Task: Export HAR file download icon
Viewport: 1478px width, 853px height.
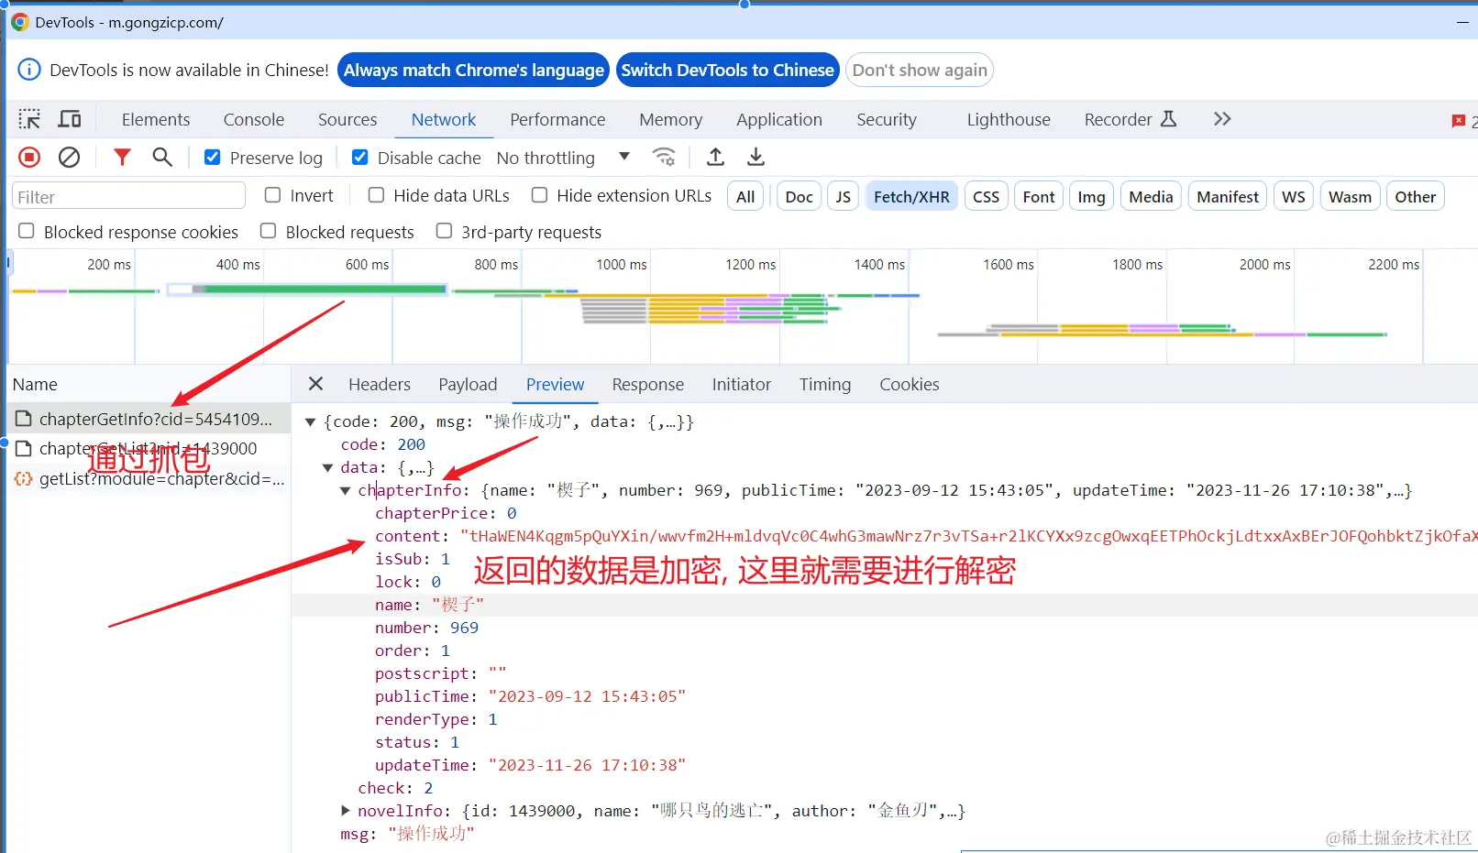Action: 756,158
